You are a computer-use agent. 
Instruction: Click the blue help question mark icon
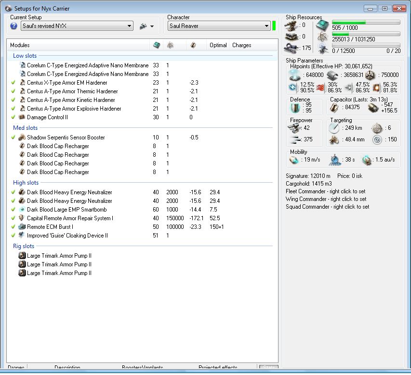[x=13, y=26]
